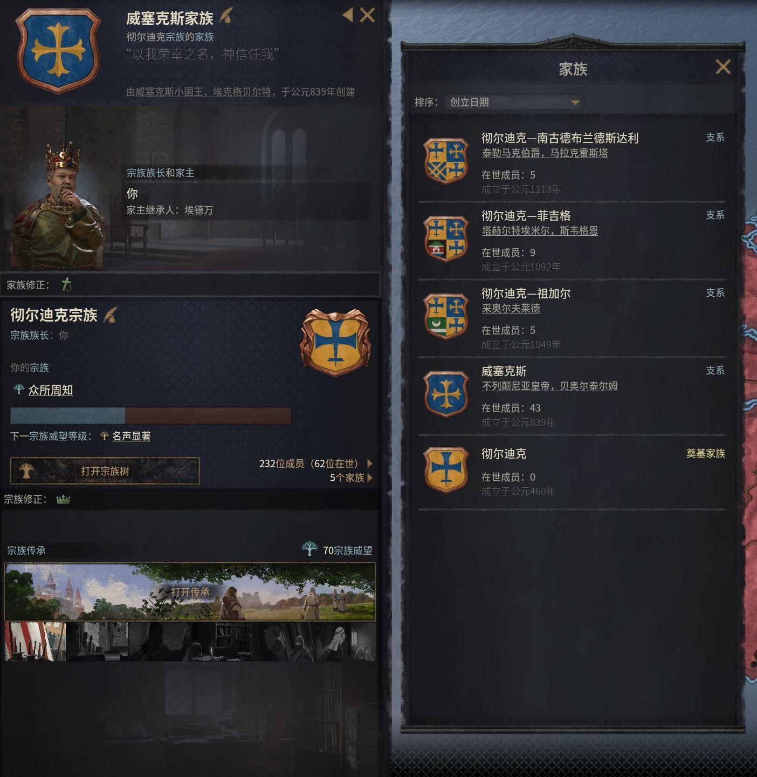Expand the 232位成员 members list arrow

point(370,464)
